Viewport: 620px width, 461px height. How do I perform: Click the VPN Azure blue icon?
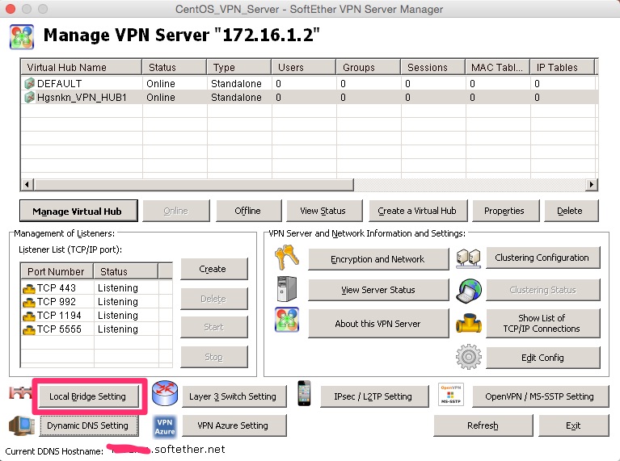coord(165,426)
